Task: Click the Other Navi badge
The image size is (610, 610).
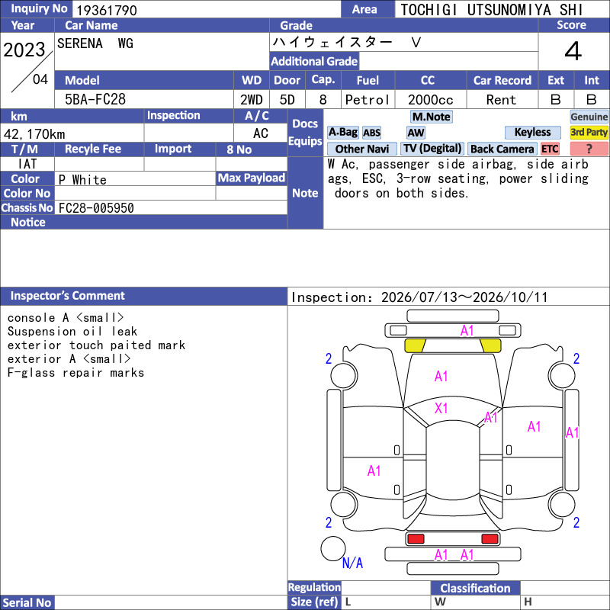Action: point(361,149)
